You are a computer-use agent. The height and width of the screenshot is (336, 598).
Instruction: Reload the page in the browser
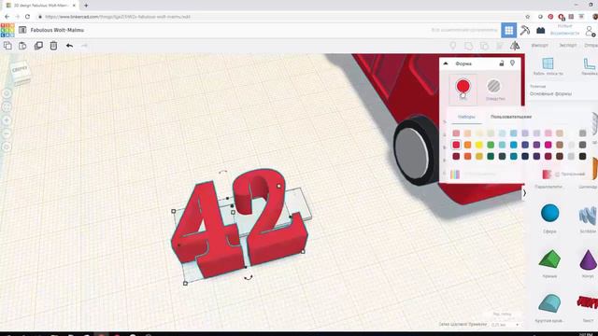click(x=27, y=17)
